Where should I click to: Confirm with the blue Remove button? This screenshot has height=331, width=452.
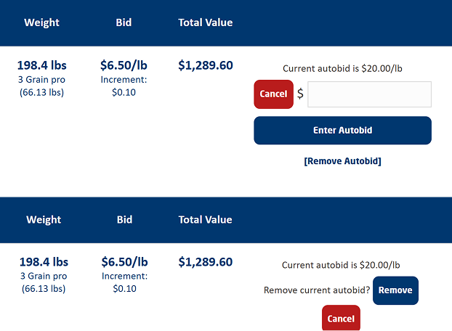395,290
